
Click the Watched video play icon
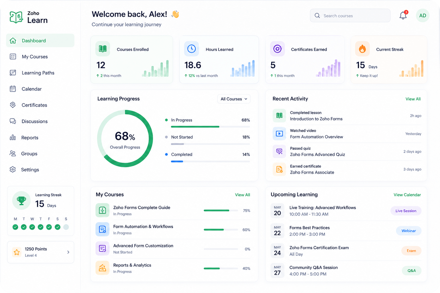tap(279, 134)
